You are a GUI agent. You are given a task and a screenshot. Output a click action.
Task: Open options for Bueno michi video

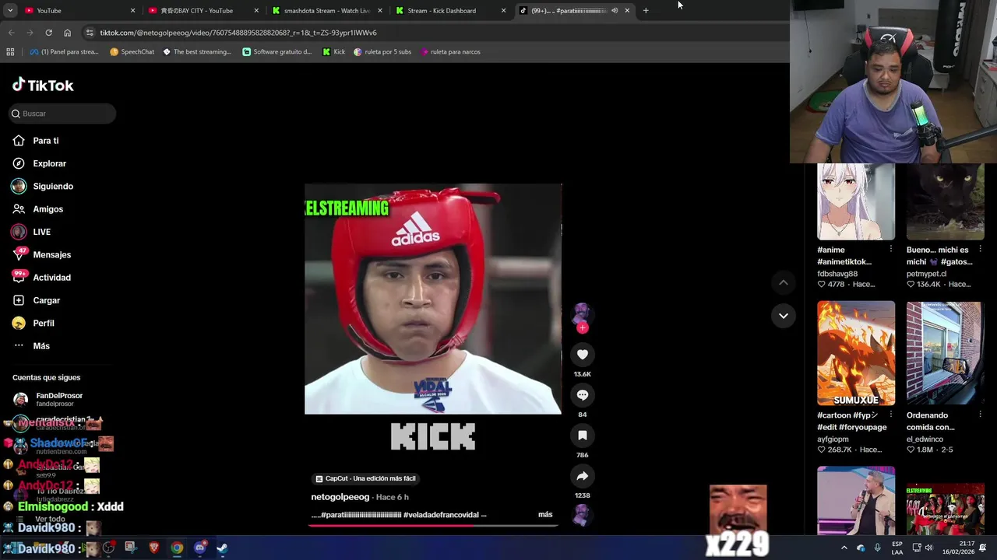tap(980, 250)
